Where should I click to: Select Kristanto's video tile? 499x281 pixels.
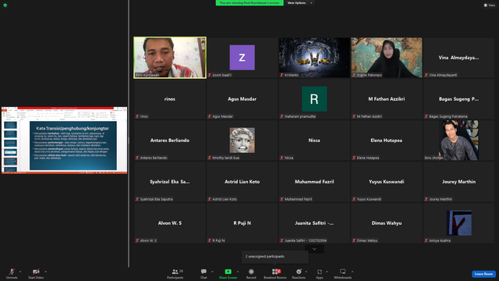pos(314,58)
